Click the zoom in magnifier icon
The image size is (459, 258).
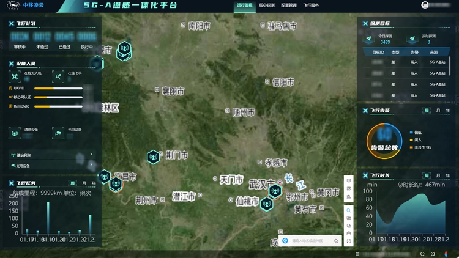point(433,254)
